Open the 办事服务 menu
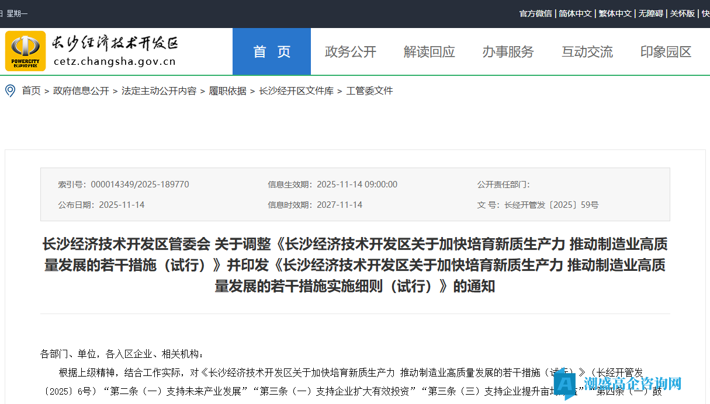This screenshot has height=404, width=710. click(x=508, y=51)
